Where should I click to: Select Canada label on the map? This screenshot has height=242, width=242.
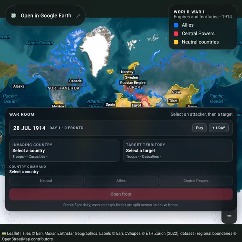[x=75, y=81]
